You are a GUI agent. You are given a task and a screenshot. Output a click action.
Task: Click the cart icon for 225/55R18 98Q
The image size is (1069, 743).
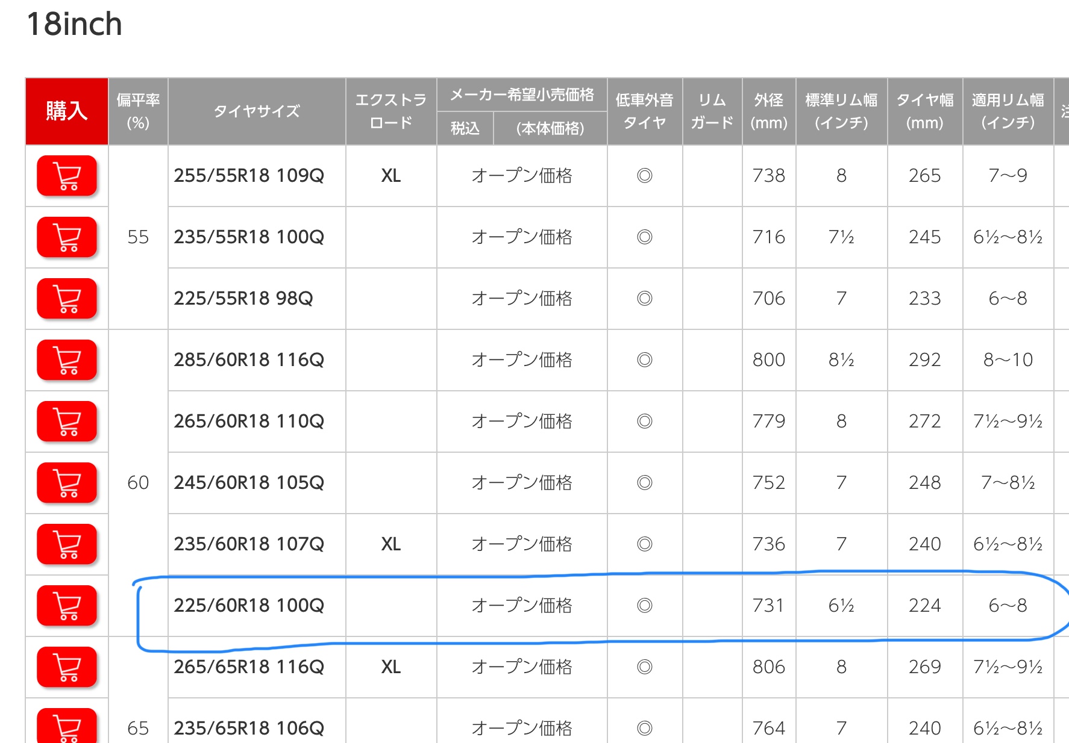tap(67, 299)
